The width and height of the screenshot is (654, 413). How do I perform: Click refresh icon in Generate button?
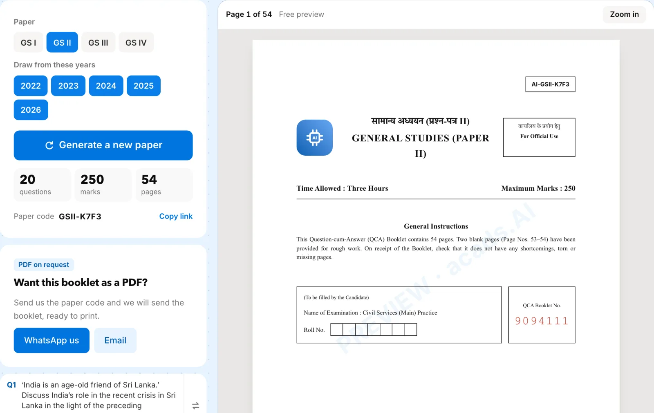pos(49,145)
